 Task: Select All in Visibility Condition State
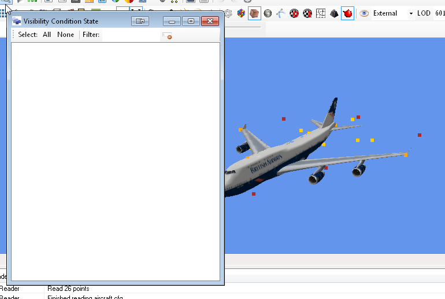tap(47, 35)
